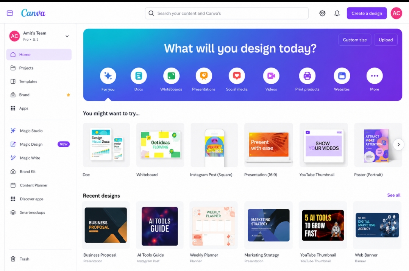Click the Create a design button
The height and width of the screenshot is (271, 409).
(x=367, y=13)
